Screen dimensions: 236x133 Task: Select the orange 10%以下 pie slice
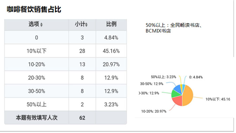click(188, 95)
